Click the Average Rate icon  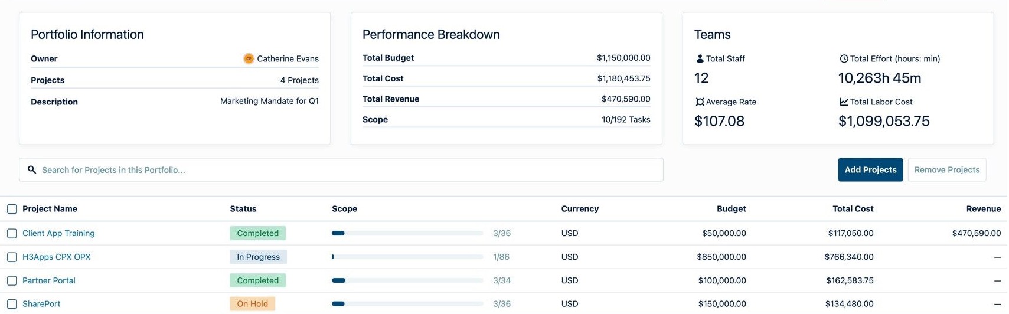[700, 102]
